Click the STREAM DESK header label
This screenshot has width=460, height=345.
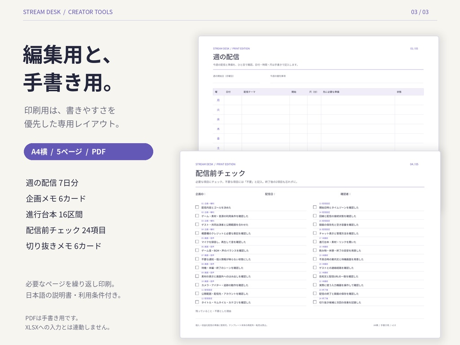42,12
